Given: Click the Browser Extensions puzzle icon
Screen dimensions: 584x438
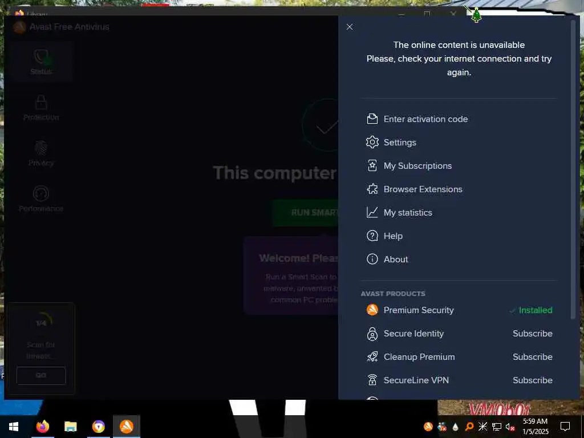Looking at the screenshot, I should coord(372,189).
